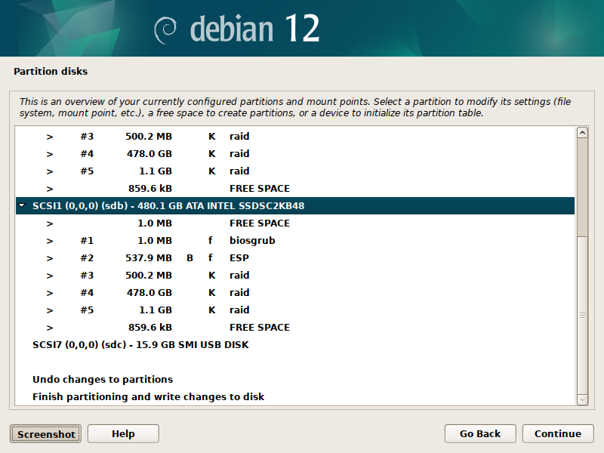The width and height of the screenshot is (604, 453).
Task: Select sdb's 478.0 GB raid partition #4
Action: point(239,292)
